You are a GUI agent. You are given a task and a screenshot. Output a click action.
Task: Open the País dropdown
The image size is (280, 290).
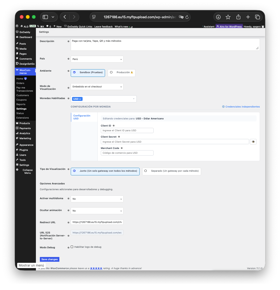pos(97,59)
